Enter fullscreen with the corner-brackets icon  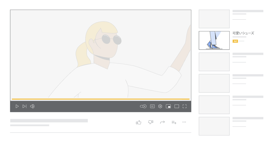pyautogui.click(x=185, y=106)
